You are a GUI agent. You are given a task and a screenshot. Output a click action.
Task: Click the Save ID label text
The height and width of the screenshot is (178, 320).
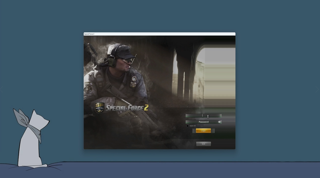(192, 126)
